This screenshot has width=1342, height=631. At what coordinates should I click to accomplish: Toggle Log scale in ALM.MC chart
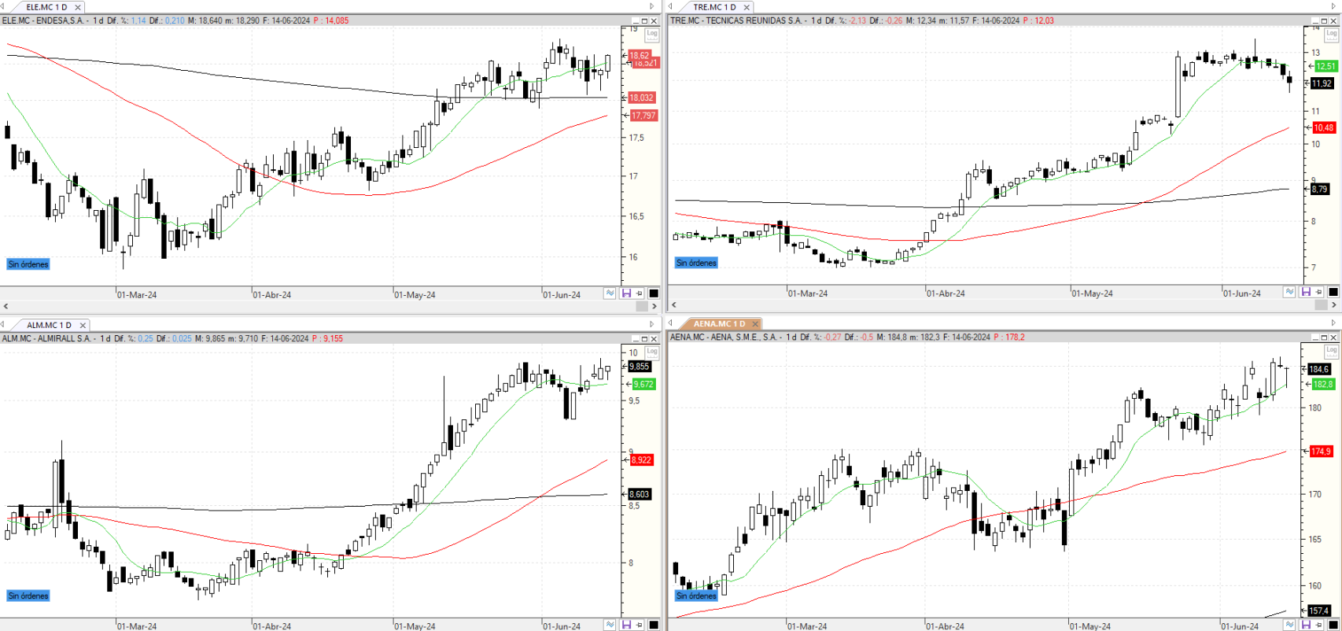click(x=651, y=352)
